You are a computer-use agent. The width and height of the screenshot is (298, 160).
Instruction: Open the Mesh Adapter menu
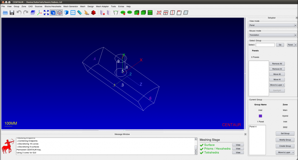click(x=102, y=7)
